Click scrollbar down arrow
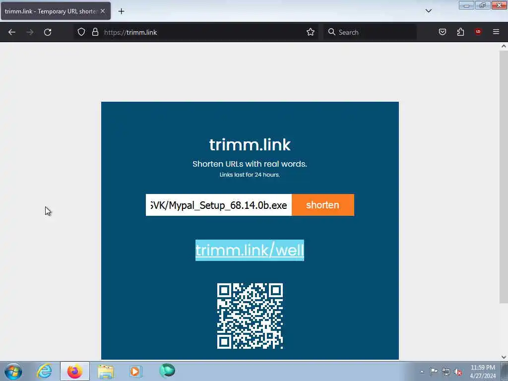 pyautogui.click(x=504, y=357)
